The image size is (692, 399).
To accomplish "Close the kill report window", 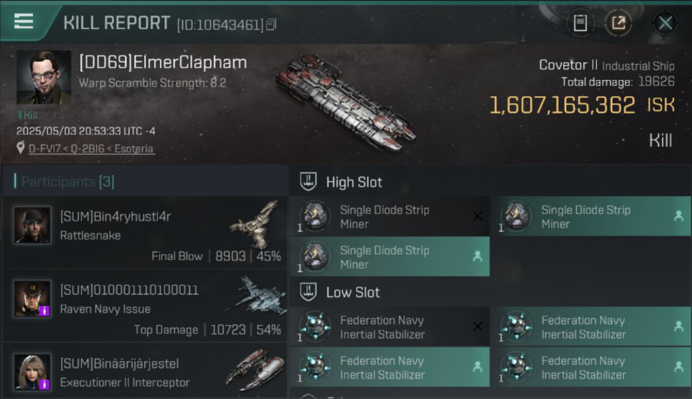I will (665, 23).
